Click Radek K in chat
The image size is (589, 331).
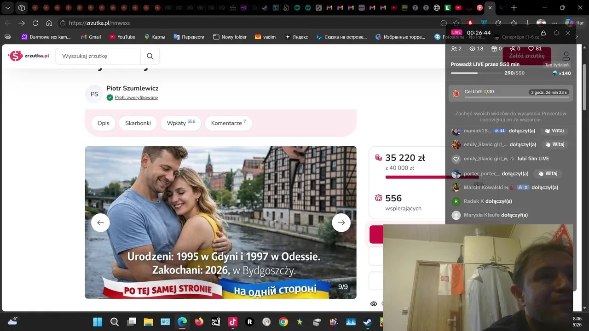(474, 201)
